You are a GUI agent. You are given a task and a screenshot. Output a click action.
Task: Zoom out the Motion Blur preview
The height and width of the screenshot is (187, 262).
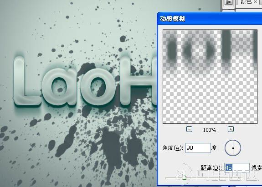coord(189,129)
